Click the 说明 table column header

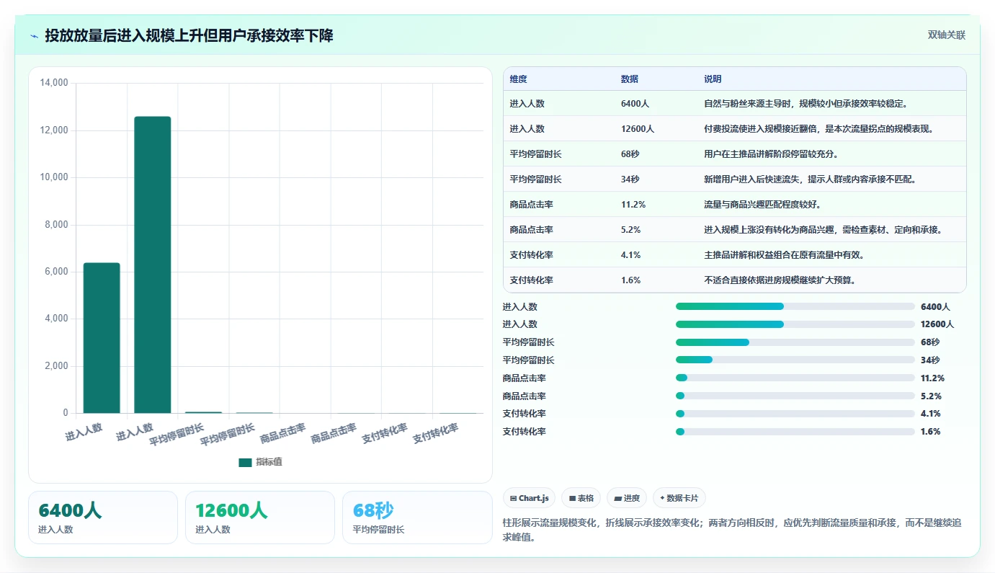click(x=713, y=79)
